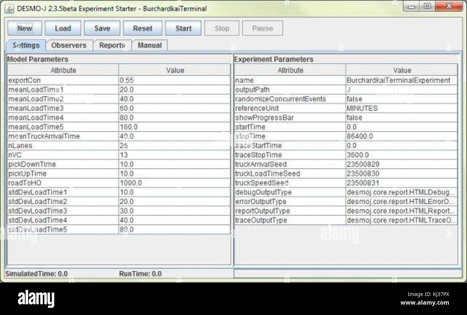
Task: Click the stdDevLoadTime4 value cell
Action: (x=175, y=220)
